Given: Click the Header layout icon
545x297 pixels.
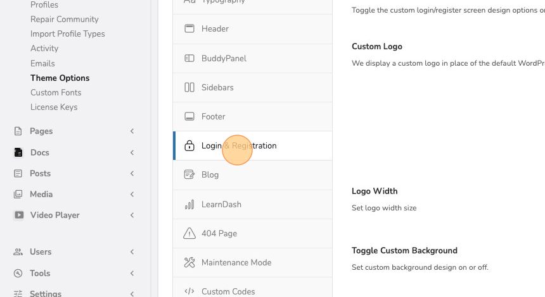Looking at the screenshot, I should (x=189, y=28).
